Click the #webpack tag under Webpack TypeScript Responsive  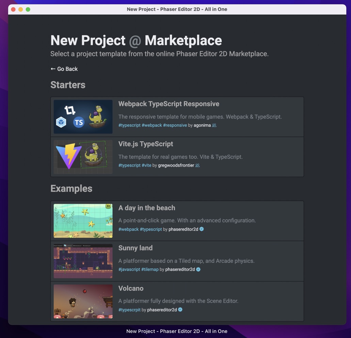coord(152,125)
